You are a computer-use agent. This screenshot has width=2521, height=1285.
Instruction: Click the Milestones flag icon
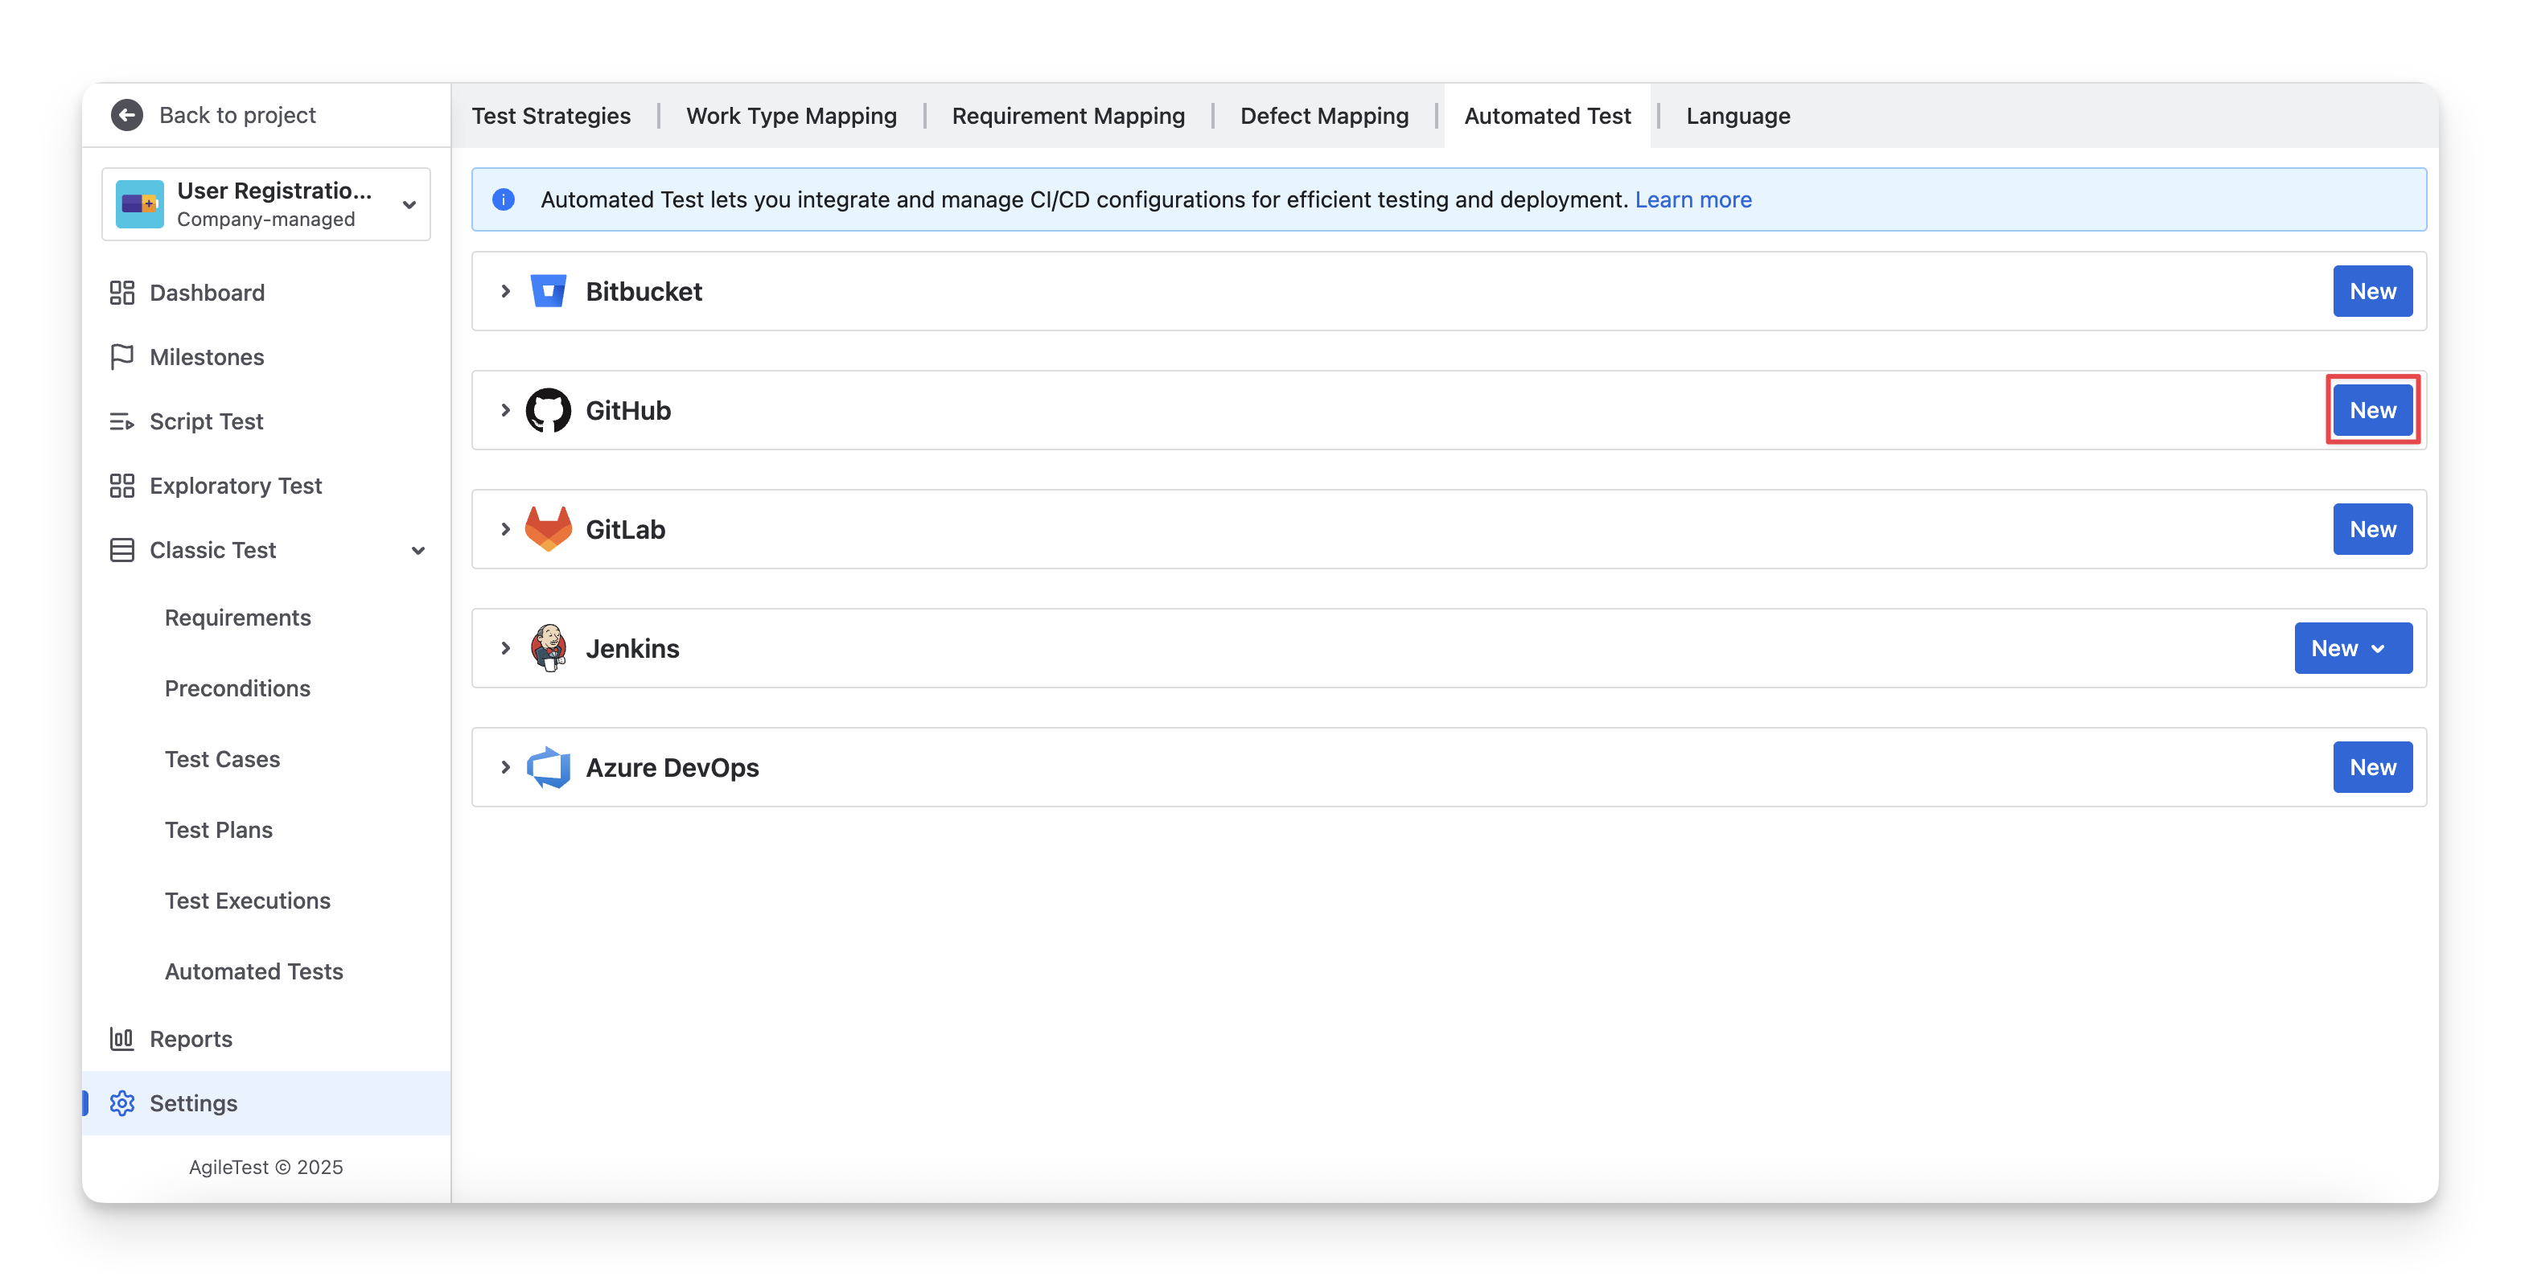[x=121, y=357]
